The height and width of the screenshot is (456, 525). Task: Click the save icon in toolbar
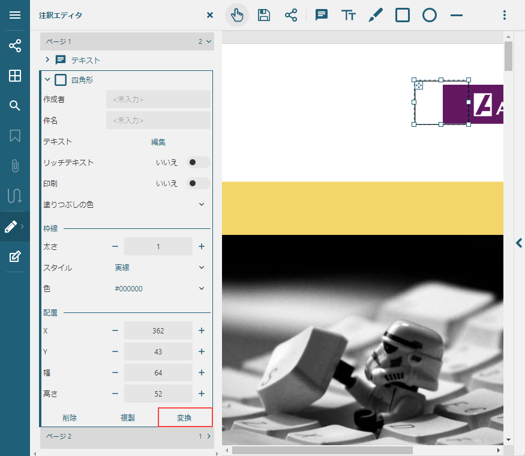tap(264, 15)
